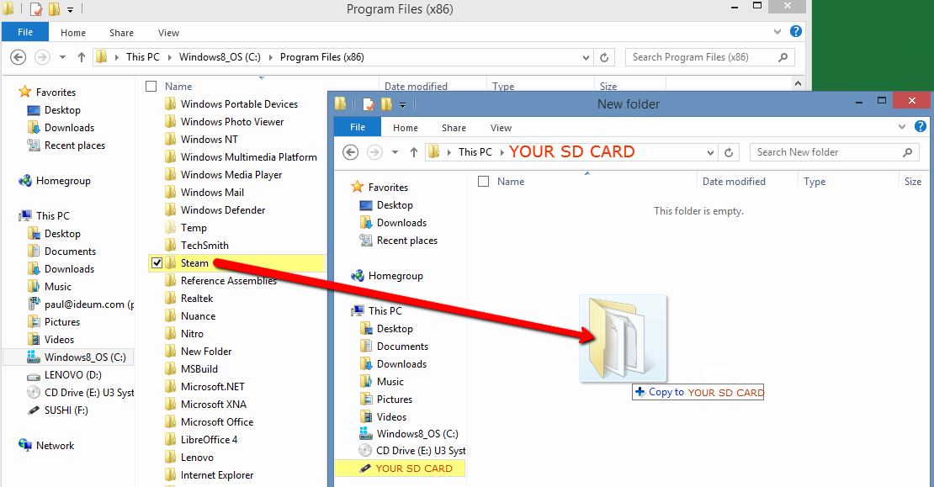Expand the ribbon in New folder window

point(902,126)
